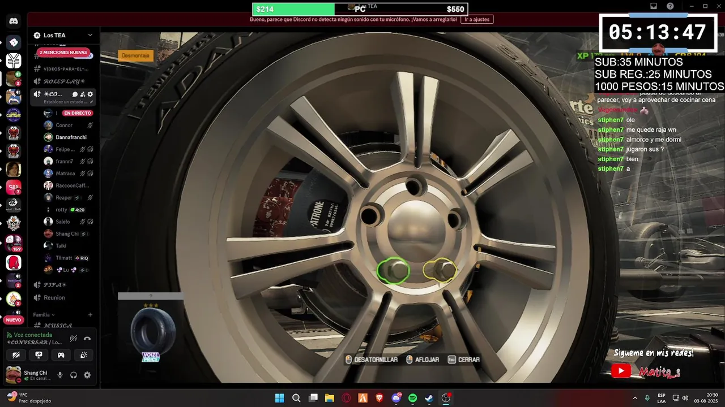Open Windows taskbar search

coord(296,398)
